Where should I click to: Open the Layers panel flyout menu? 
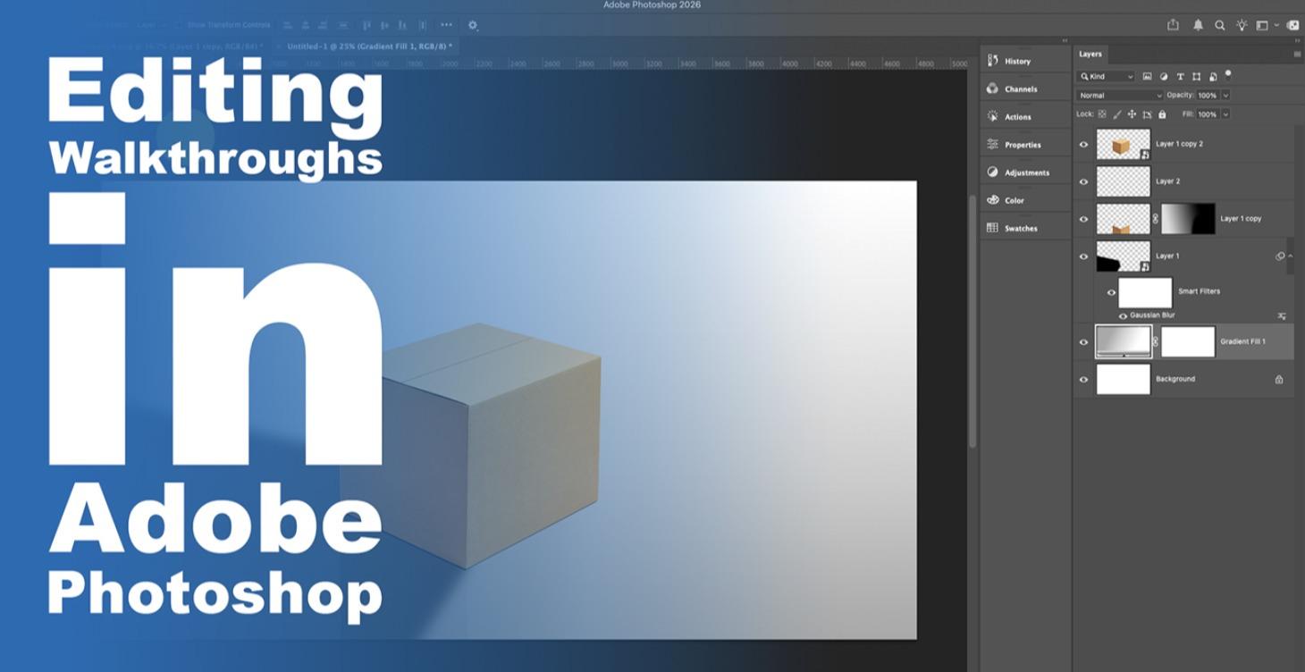click(x=1297, y=54)
